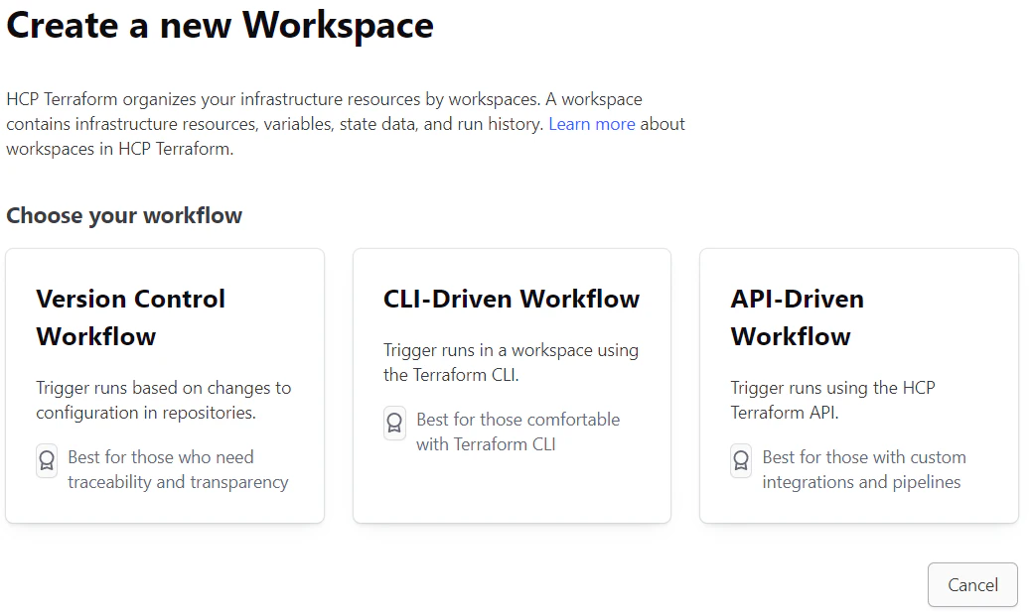Click the award icon beside traceability and transparency
The image size is (1033, 615).
(47, 460)
